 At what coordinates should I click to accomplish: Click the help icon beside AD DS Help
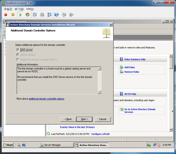point(122,94)
